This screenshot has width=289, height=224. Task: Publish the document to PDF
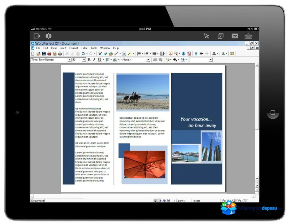49,53
